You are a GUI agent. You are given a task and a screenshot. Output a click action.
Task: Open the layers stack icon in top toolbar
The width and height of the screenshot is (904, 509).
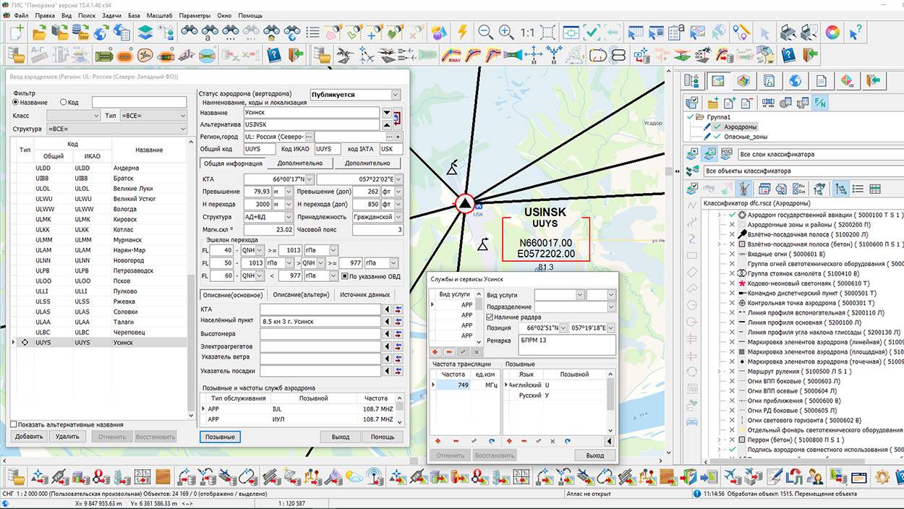tap(145, 32)
